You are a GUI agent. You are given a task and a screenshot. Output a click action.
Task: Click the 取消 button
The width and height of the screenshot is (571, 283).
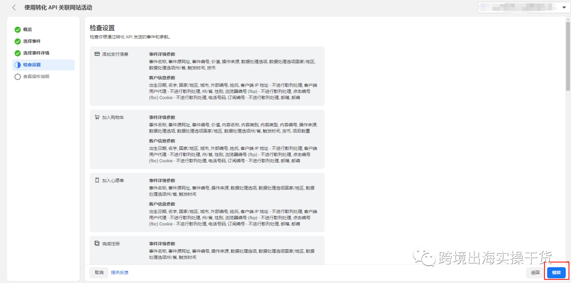tap(99, 272)
